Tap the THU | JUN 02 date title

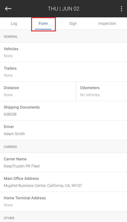point(63,9)
